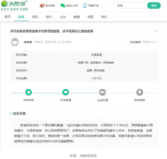
Task: Focus the search field containing 套餐
Action: tap(131, 5)
